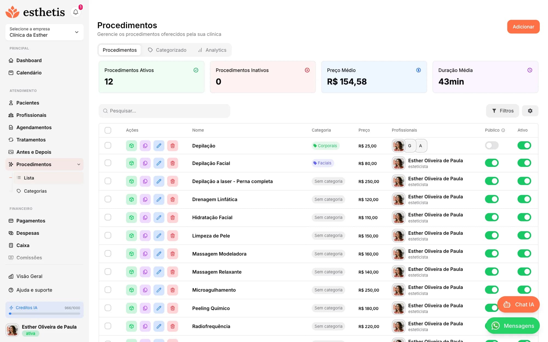Screen dimensions: 548x342
Task: Check the select-all checkbox in the table header
Action: (x=108, y=130)
